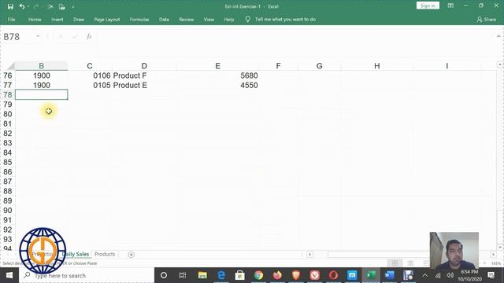This screenshot has width=504, height=283.
Task: Switch to Page Layout view in status bar
Action: click(410, 263)
